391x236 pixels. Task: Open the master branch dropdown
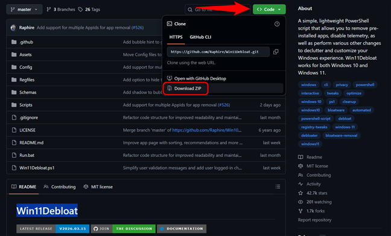pos(24,10)
